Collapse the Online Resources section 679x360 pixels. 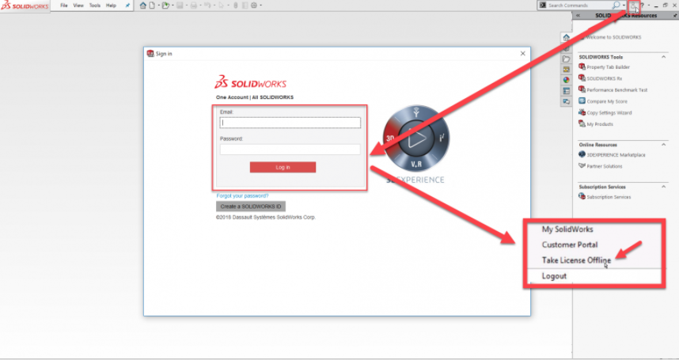[x=663, y=145]
